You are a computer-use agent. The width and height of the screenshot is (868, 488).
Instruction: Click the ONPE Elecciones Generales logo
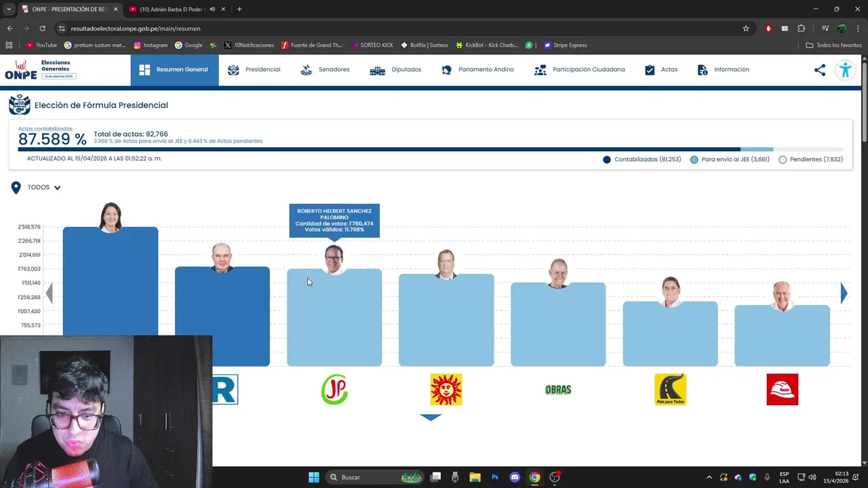click(x=40, y=70)
